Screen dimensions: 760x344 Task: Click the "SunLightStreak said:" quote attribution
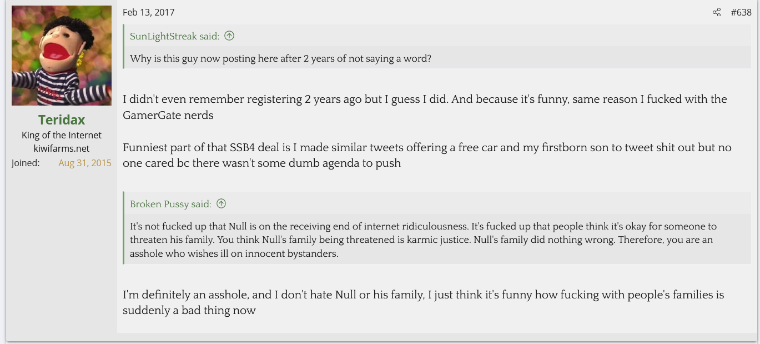click(174, 36)
